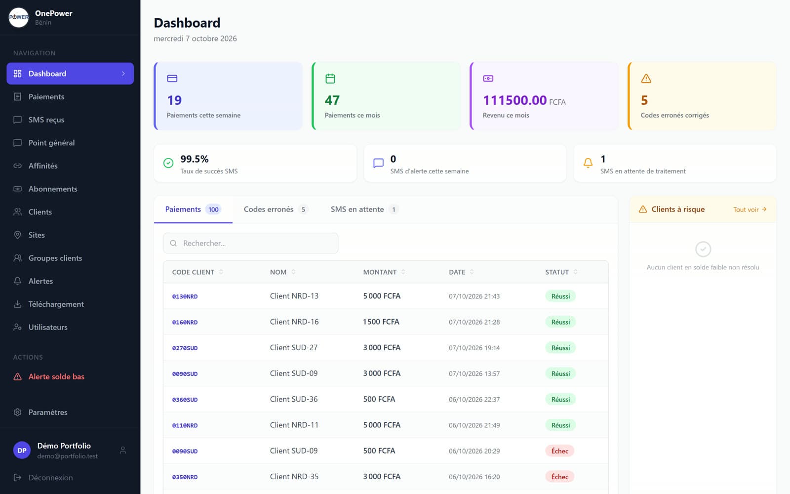The height and width of the screenshot is (494, 790).
Task: Open Groupes clients section
Action: click(x=70, y=258)
